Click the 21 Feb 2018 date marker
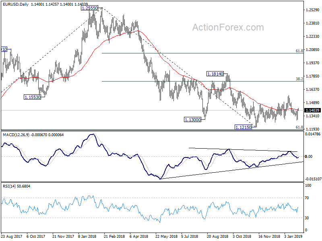Screen dimensions: 322x241 [114, 236]
